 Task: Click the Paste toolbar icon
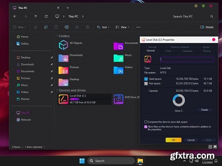[x=56, y=27]
